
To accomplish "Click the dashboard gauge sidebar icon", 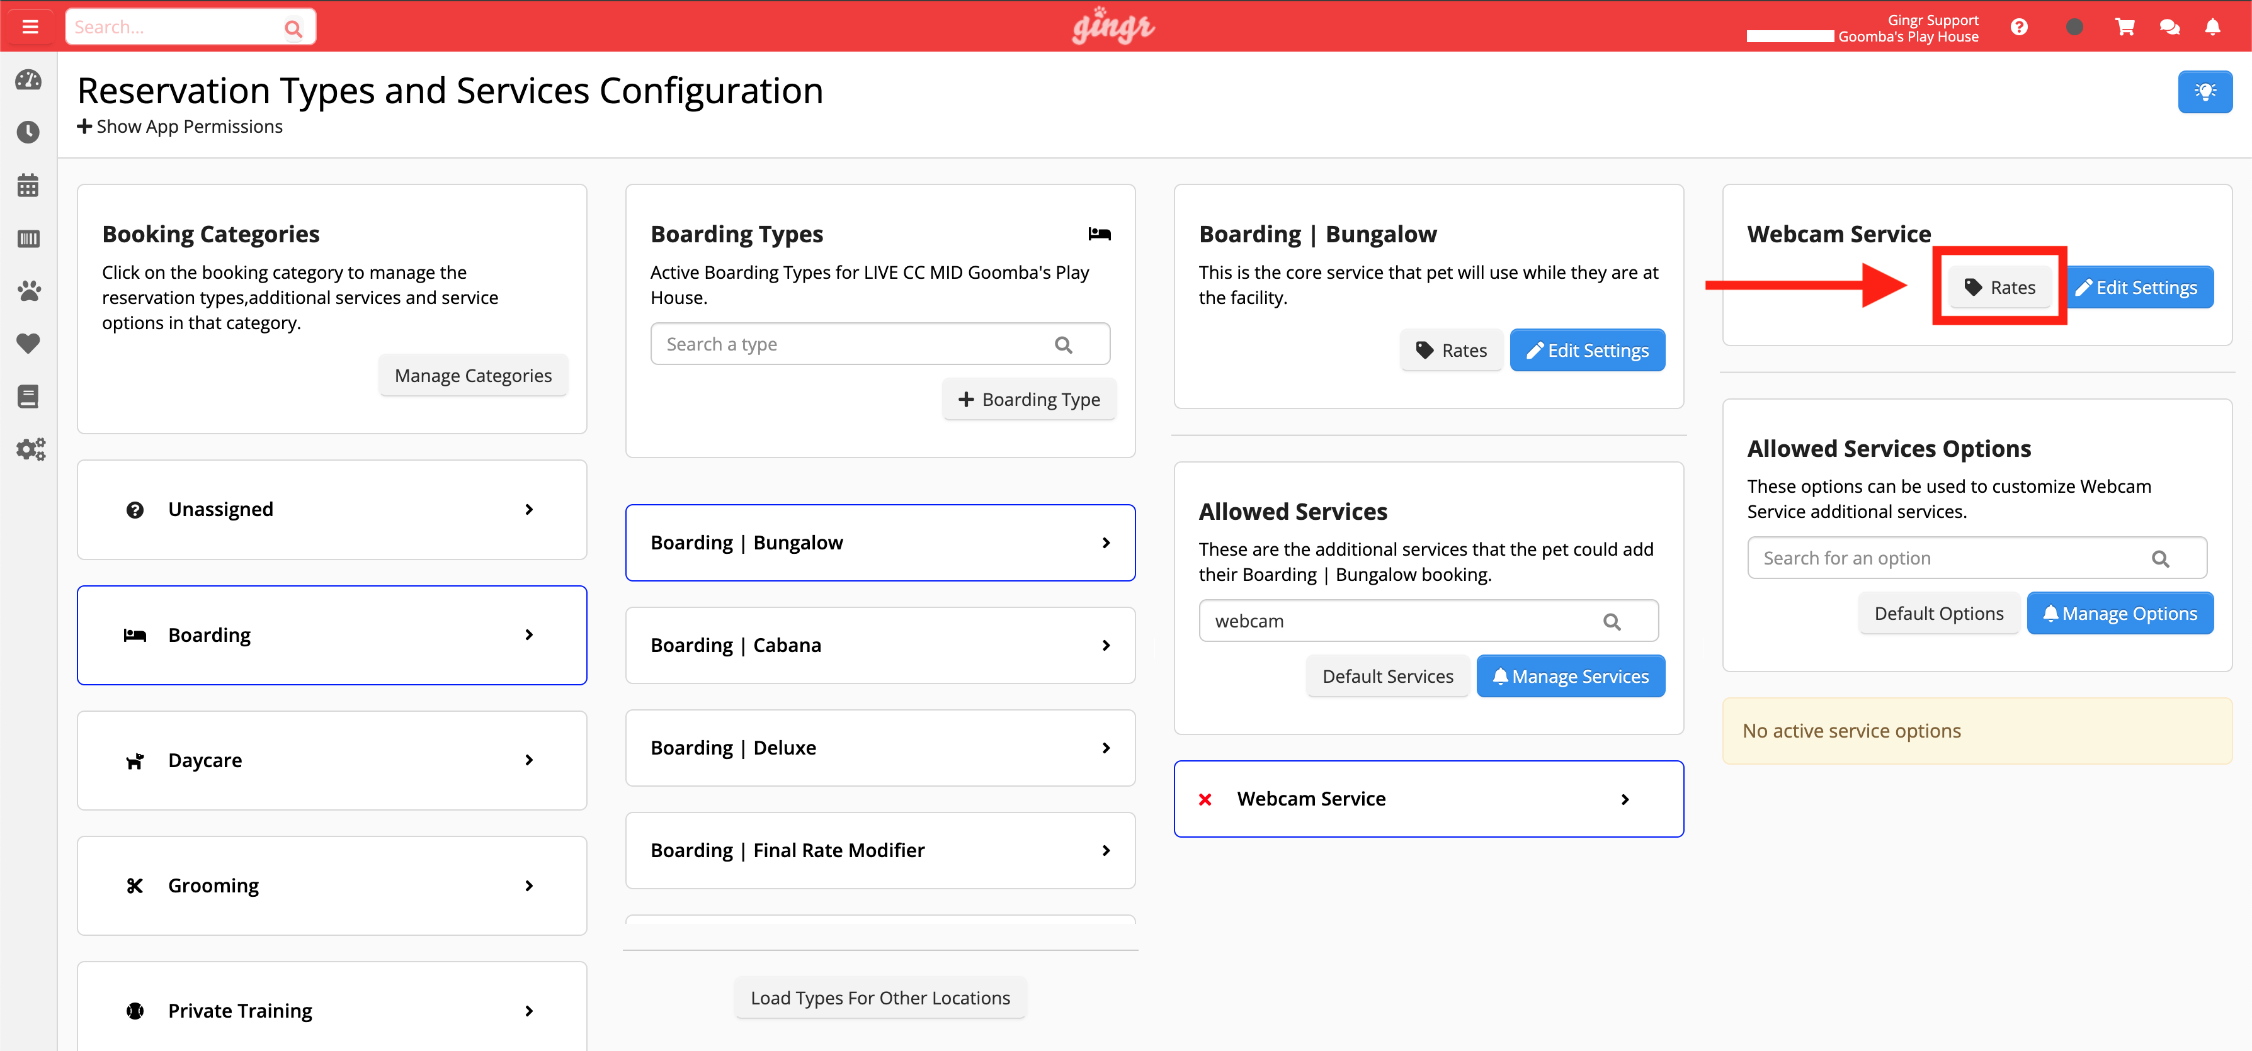I will pos(28,79).
